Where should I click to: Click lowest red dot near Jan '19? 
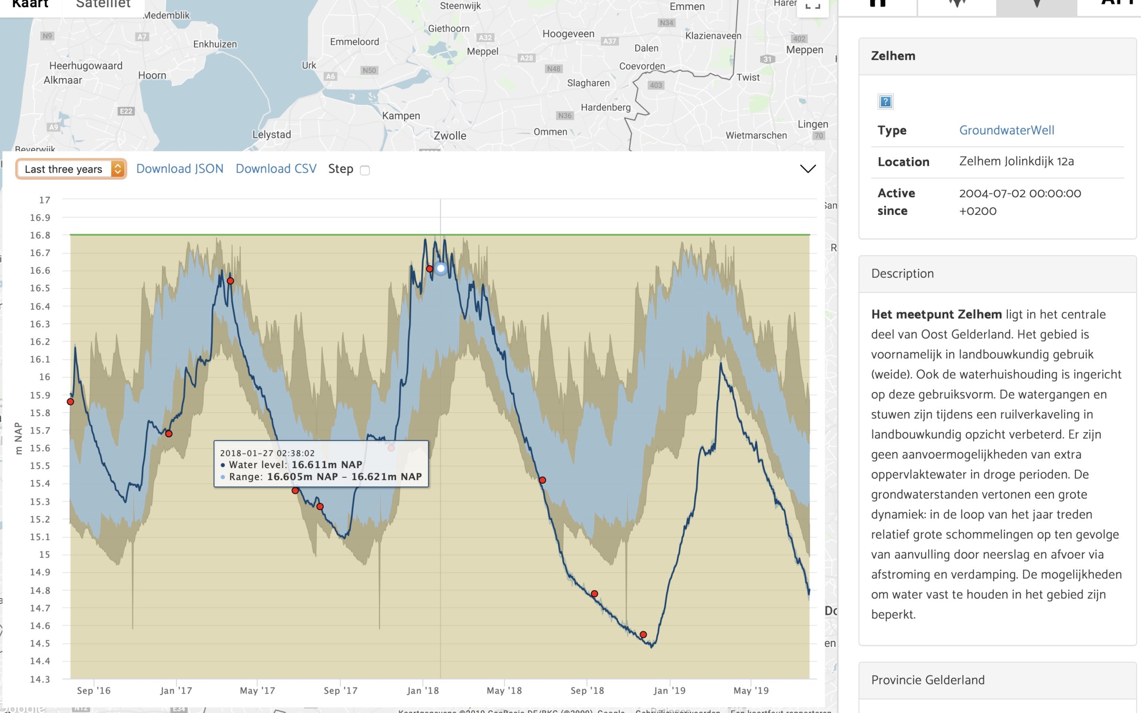click(643, 635)
